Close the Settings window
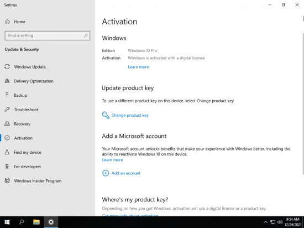304x228 pixels. [x=297, y=5]
